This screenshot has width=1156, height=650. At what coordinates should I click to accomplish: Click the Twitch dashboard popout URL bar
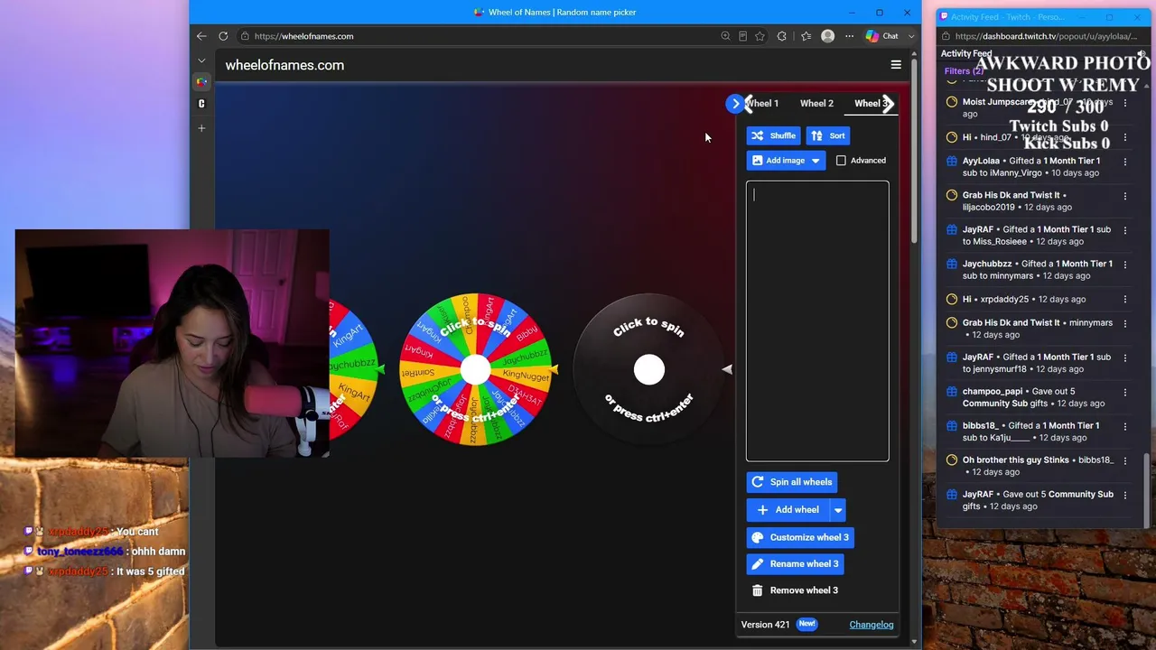(1046, 36)
